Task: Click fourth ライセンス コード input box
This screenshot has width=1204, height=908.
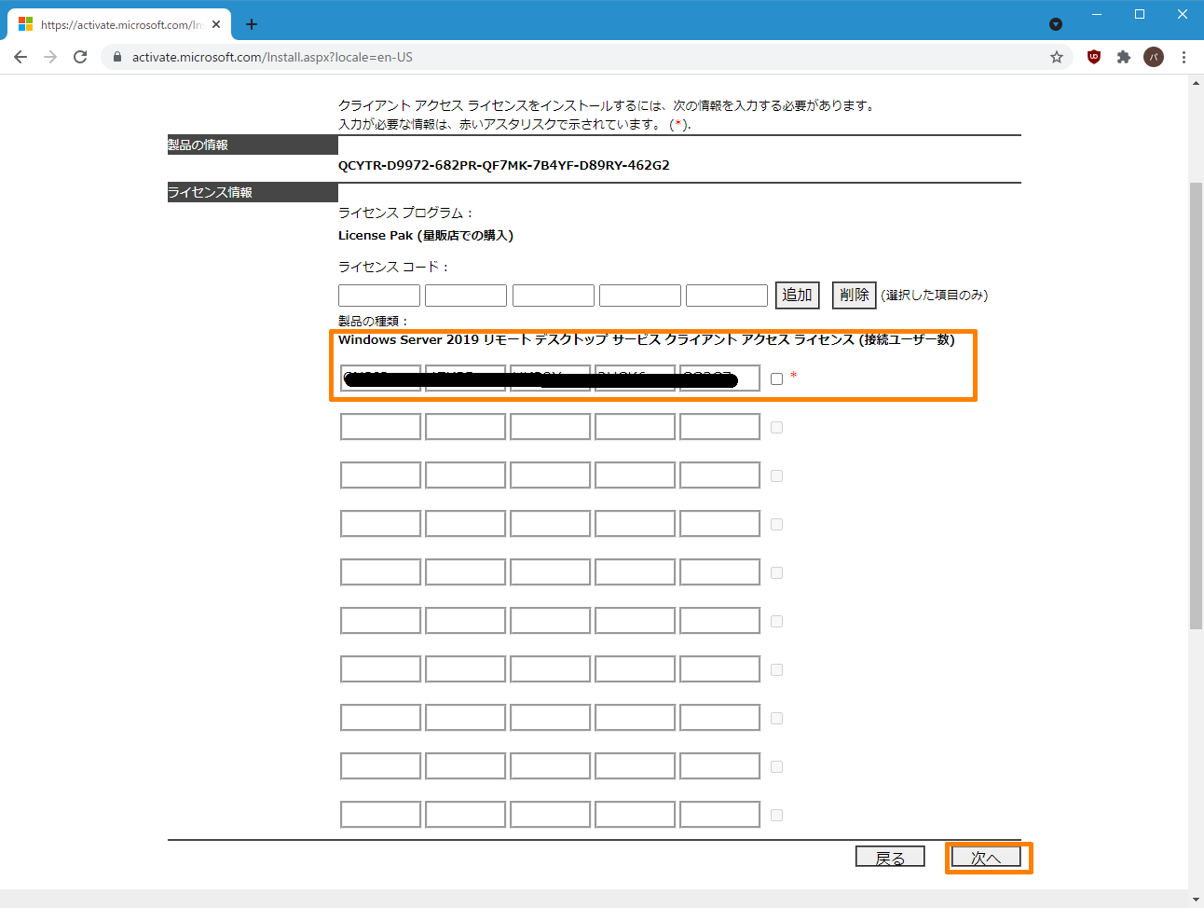Action: tap(640, 296)
